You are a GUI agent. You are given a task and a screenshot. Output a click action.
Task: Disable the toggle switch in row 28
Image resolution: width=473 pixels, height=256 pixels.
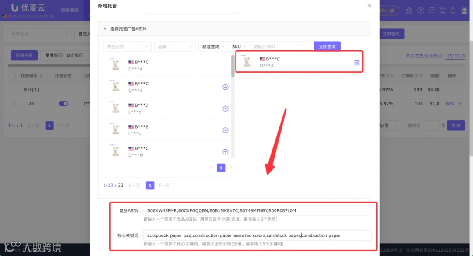(63, 104)
